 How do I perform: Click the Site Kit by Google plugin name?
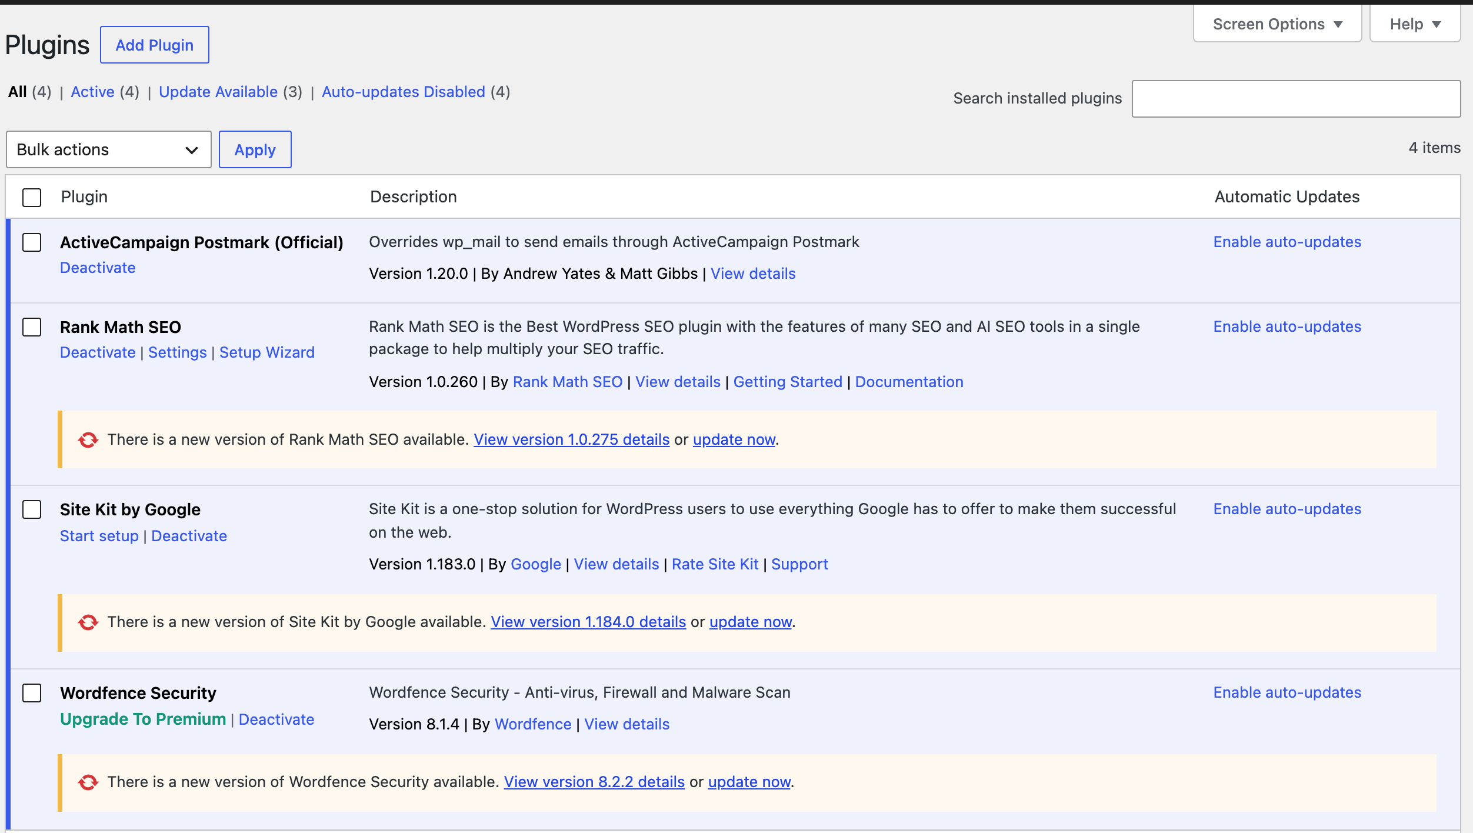point(130,509)
